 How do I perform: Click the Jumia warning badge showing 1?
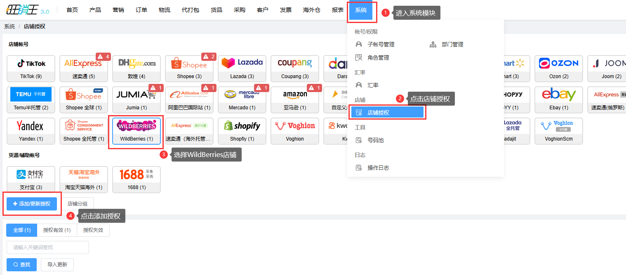(156, 88)
